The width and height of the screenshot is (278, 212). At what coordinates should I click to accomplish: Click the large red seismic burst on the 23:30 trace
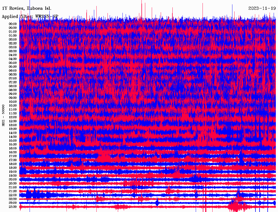tap(236, 207)
